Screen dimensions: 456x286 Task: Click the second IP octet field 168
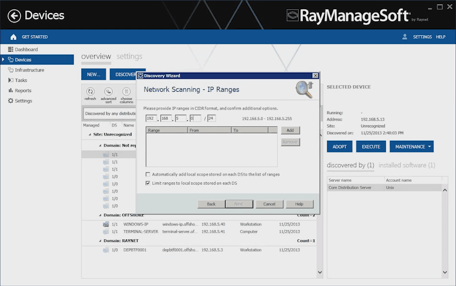click(166, 118)
